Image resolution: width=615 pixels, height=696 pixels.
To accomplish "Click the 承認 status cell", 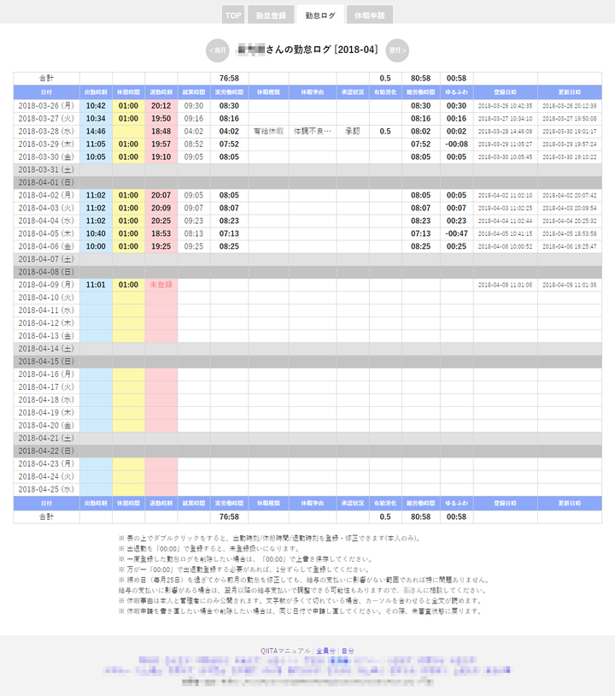I will click(353, 132).
